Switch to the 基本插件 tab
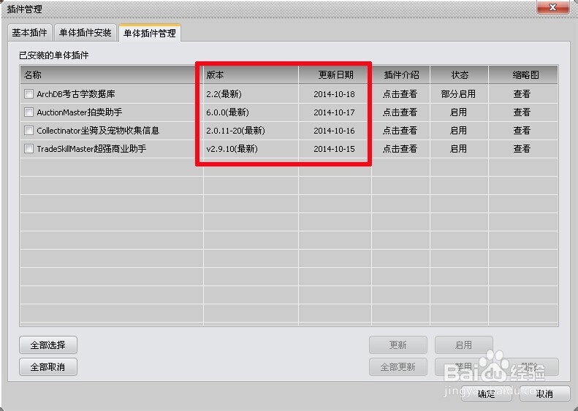 click(x=29, y=33)
